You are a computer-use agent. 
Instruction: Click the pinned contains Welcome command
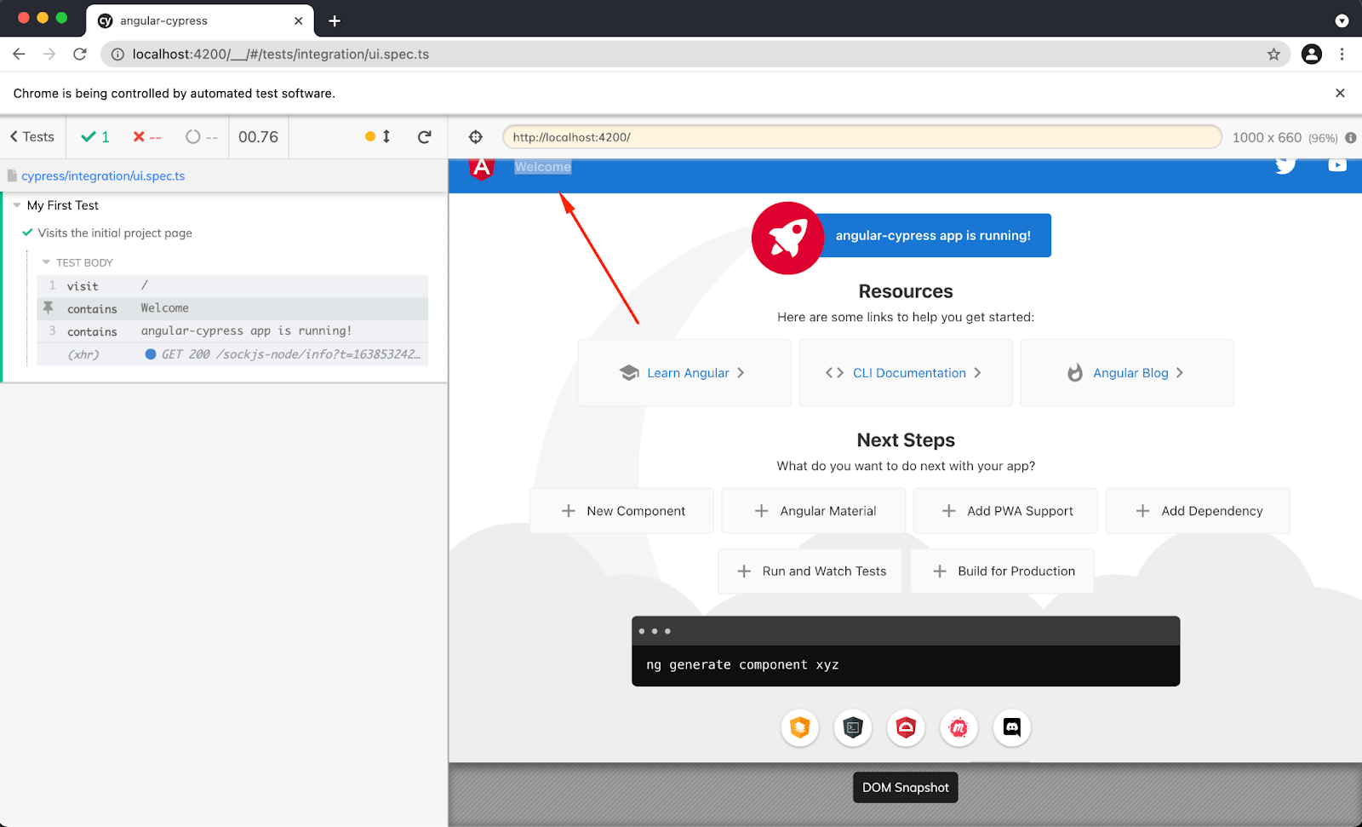pyautogui.click(x=232, y=308)
